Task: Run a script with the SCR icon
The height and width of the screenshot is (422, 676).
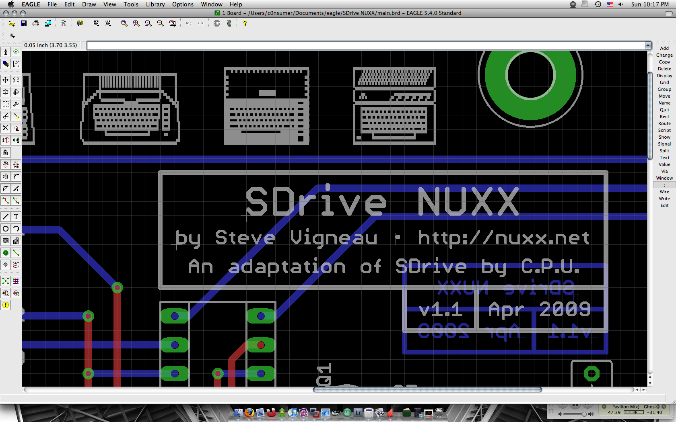Action: pyautogui.click(x=96, y=23)
